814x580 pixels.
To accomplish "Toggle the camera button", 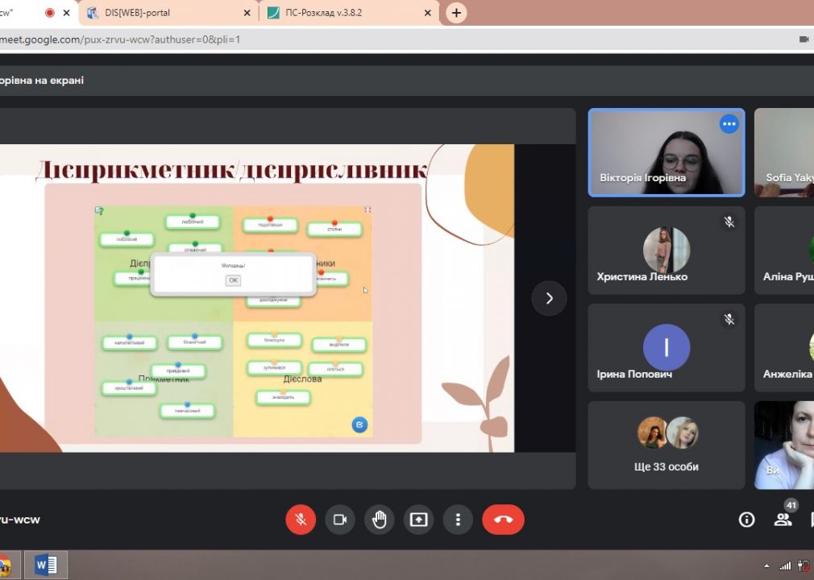I will coord(340,520).
